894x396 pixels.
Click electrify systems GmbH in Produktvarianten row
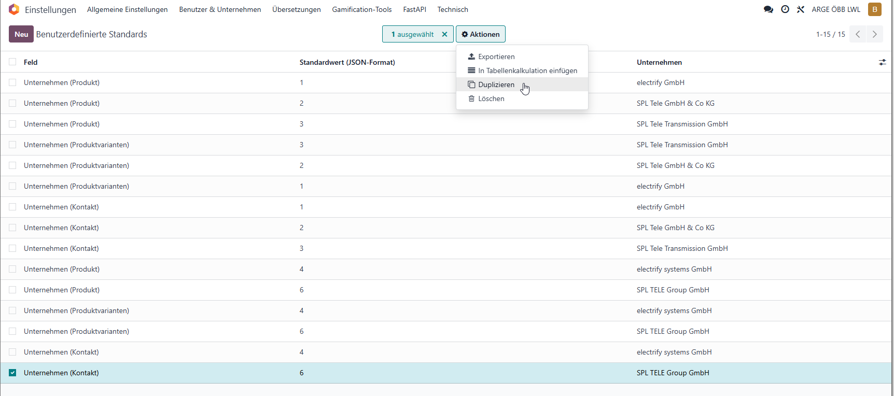coord(674,310)
